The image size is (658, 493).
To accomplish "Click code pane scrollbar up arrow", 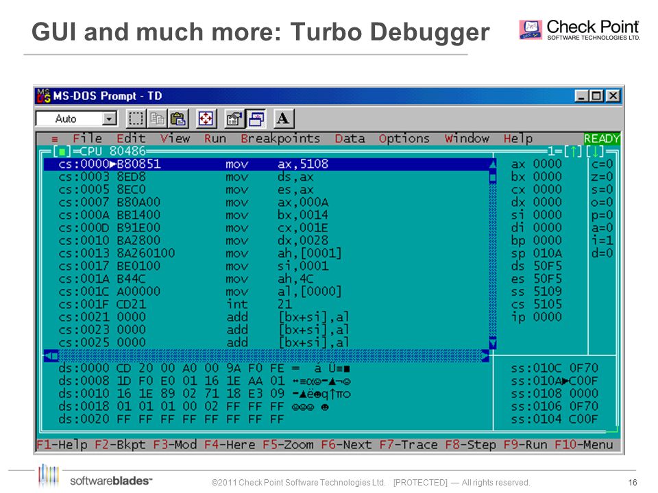I will pyautogui.click(x=493, y=164).
